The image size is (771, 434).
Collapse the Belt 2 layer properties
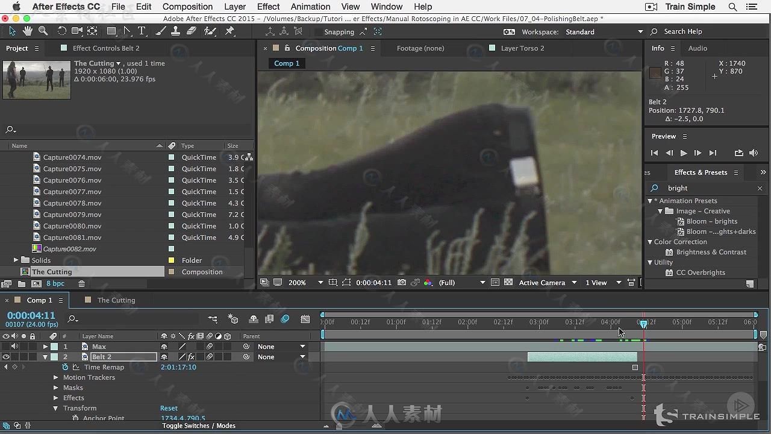(x=45, y=357)
